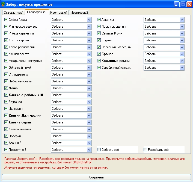Screen dimensions: 193x182
Task: Minimize the item pickup window
Action: tap(177, 4)
